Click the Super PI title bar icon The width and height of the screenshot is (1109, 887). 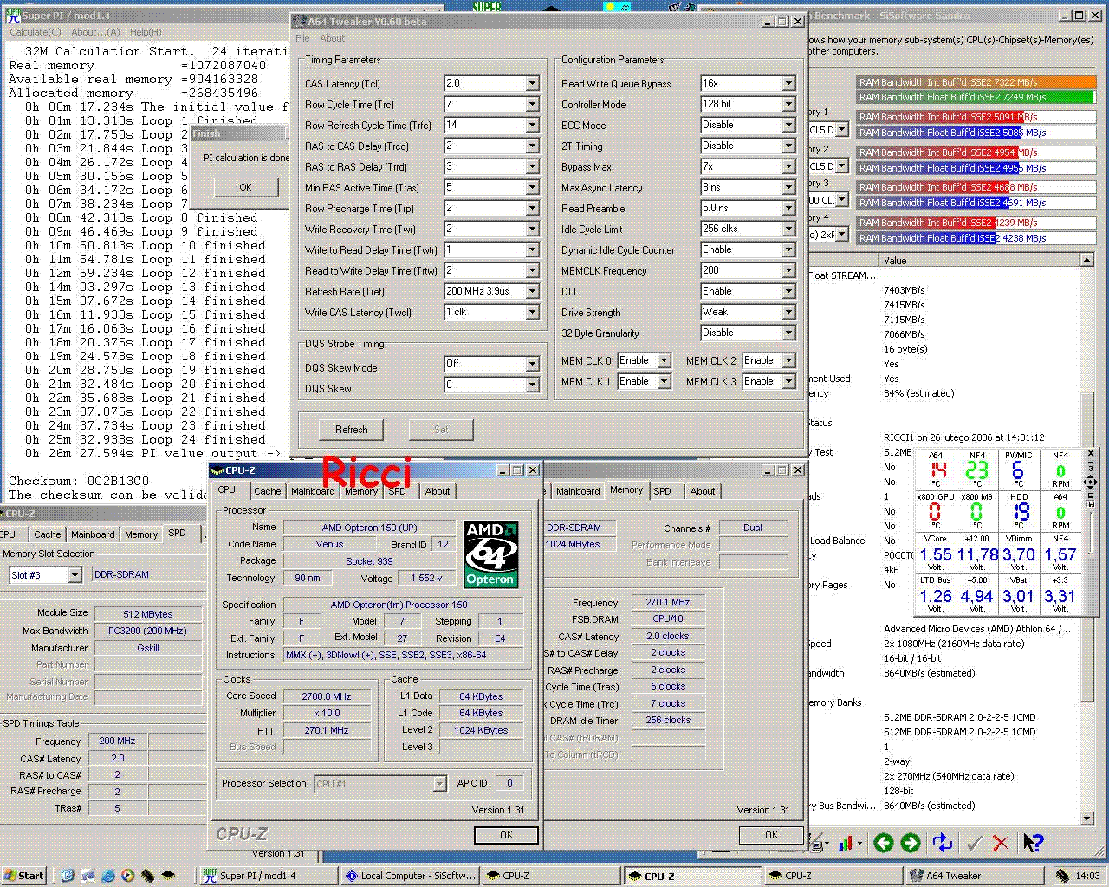[13, 15]
